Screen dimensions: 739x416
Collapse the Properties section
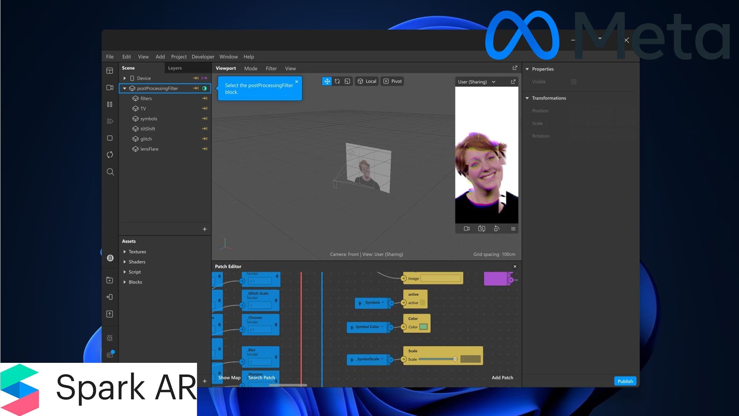pyautogui.click(x=527, y=69)
